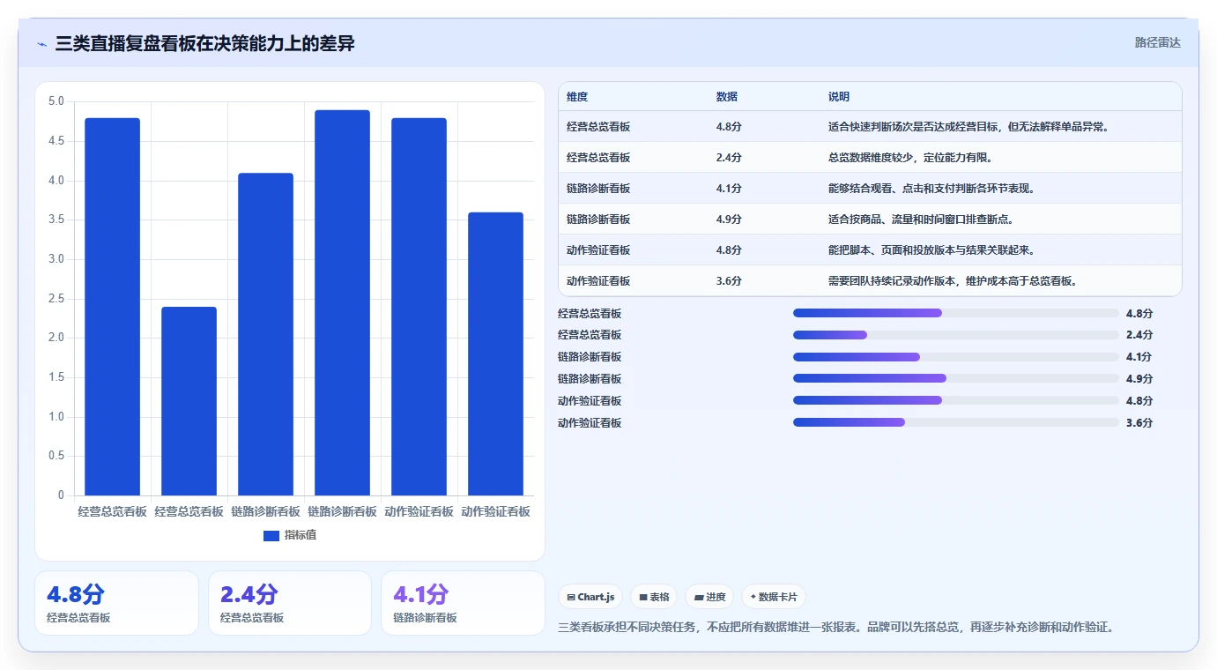Click the 动作验证看板 progress bar showing 4.8分
This screenshot has height=670, width=1217.
(x=955, y=400)
